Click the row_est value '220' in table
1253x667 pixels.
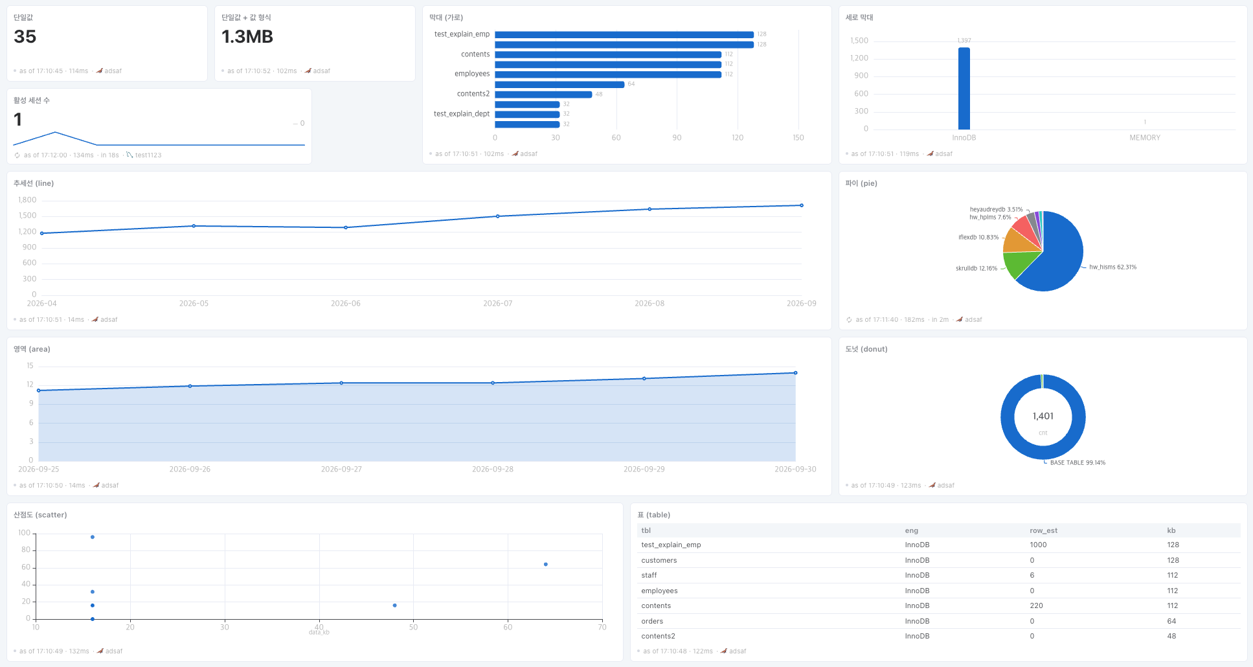[x=1036, y=606]
